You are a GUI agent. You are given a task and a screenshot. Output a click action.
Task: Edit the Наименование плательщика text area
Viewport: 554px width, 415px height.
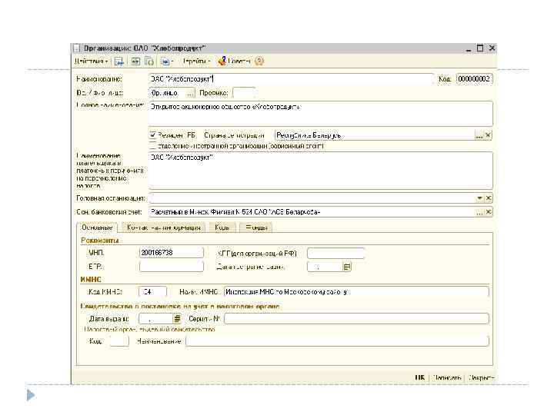(321, 171)
